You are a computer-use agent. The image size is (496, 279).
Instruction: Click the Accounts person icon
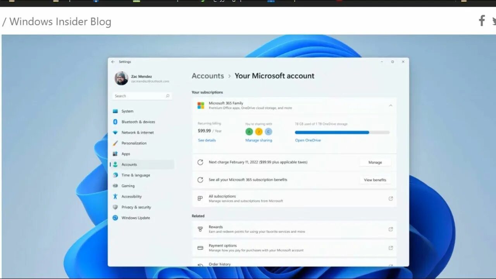pyautogui.click(x=115, y=164)
